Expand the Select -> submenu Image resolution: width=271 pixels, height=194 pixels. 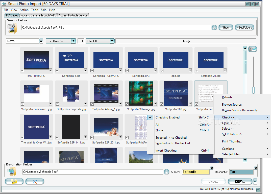coord(242,129)
